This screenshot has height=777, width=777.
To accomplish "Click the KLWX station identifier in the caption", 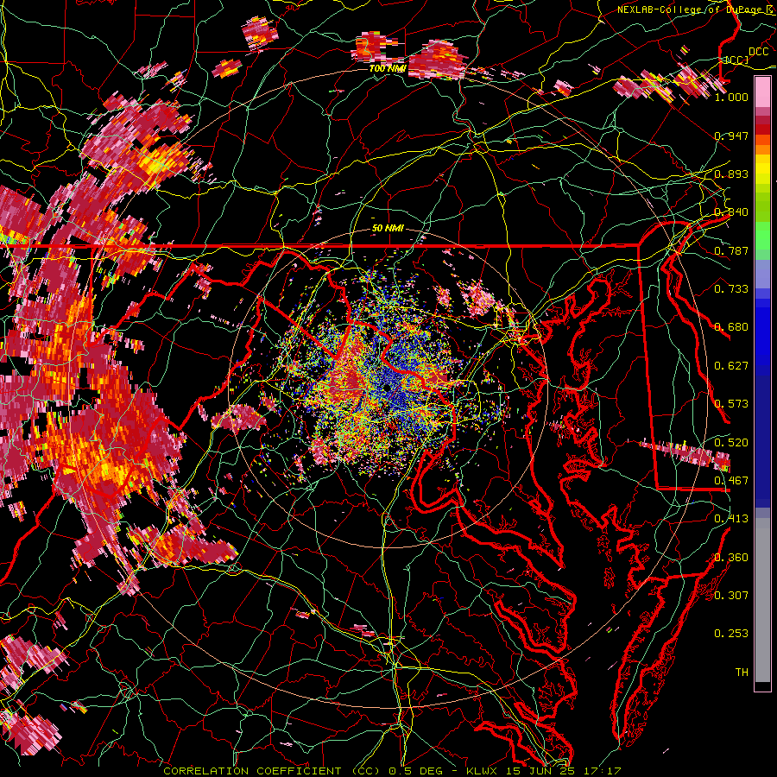I will coord(482,771).
